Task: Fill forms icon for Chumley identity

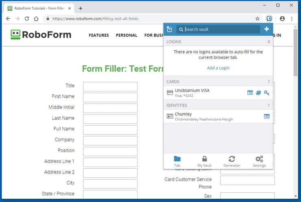Action: point(267,116)
